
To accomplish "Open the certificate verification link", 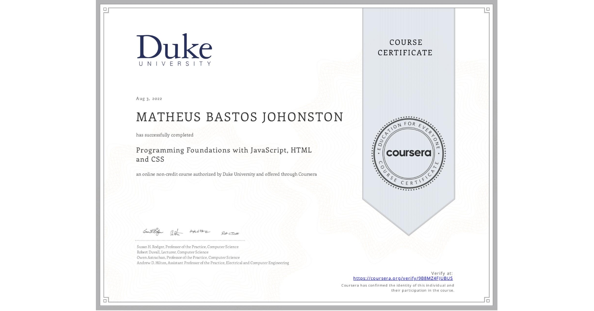I will 403,278.
